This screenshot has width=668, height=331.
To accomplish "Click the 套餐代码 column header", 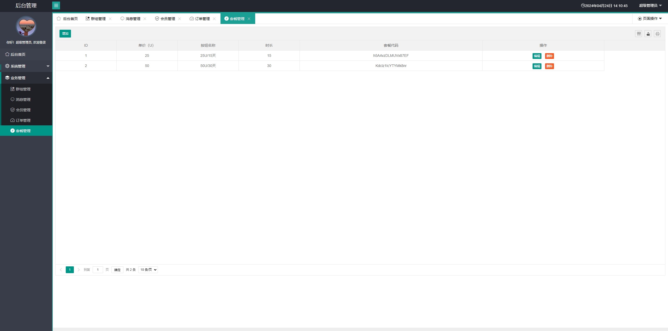I will pyautogui.click(x=391, y=45).
